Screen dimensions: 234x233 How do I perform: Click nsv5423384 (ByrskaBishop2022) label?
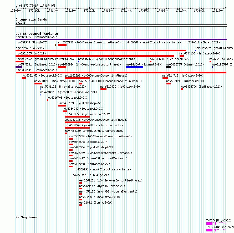(x=92, y=147)
